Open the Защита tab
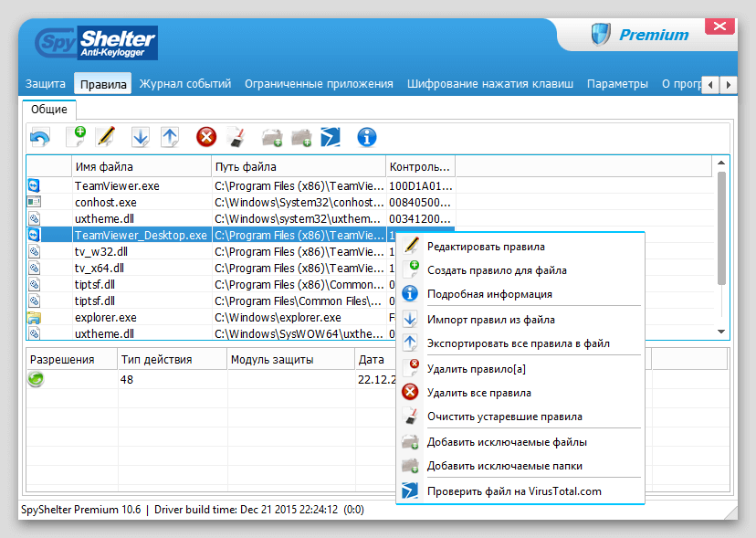Screen dimensions: 756x538 point(46,83)
